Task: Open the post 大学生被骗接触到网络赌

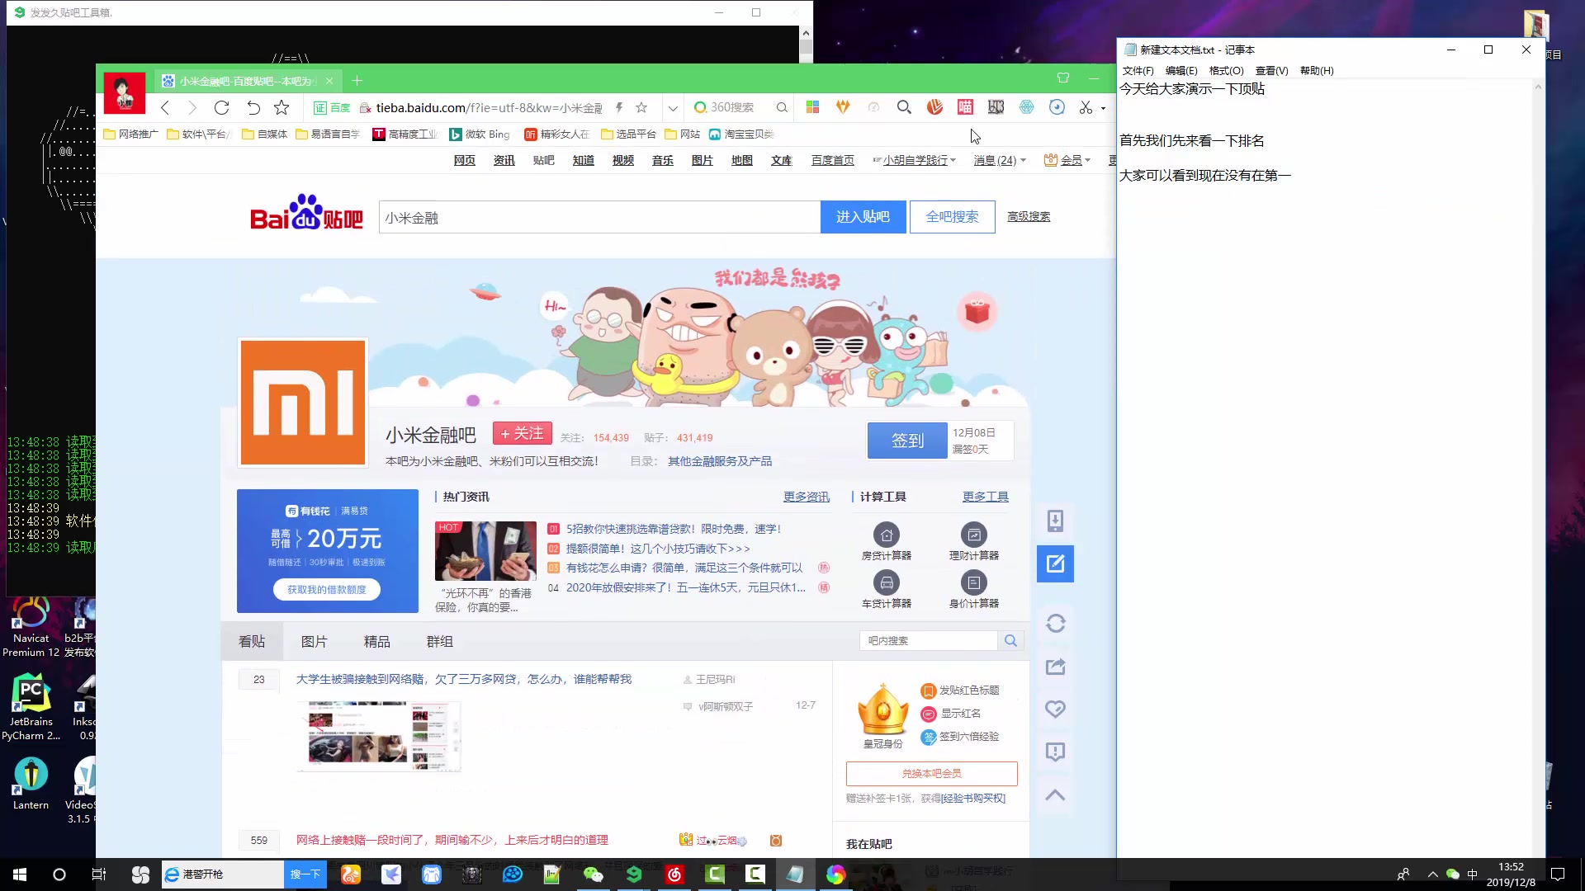Action: tap(464, 679)
